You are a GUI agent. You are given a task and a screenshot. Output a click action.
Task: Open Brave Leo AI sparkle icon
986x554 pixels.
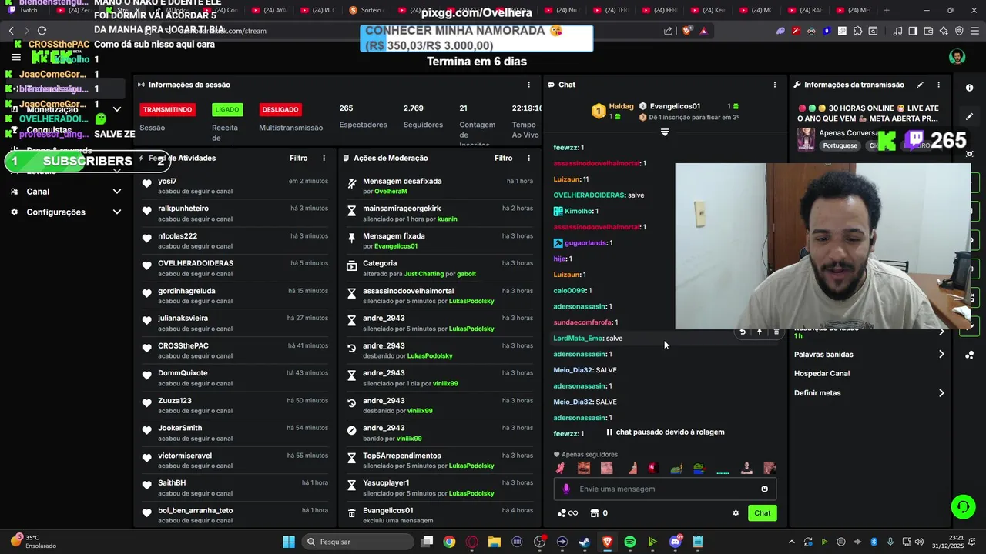point(944,31)
